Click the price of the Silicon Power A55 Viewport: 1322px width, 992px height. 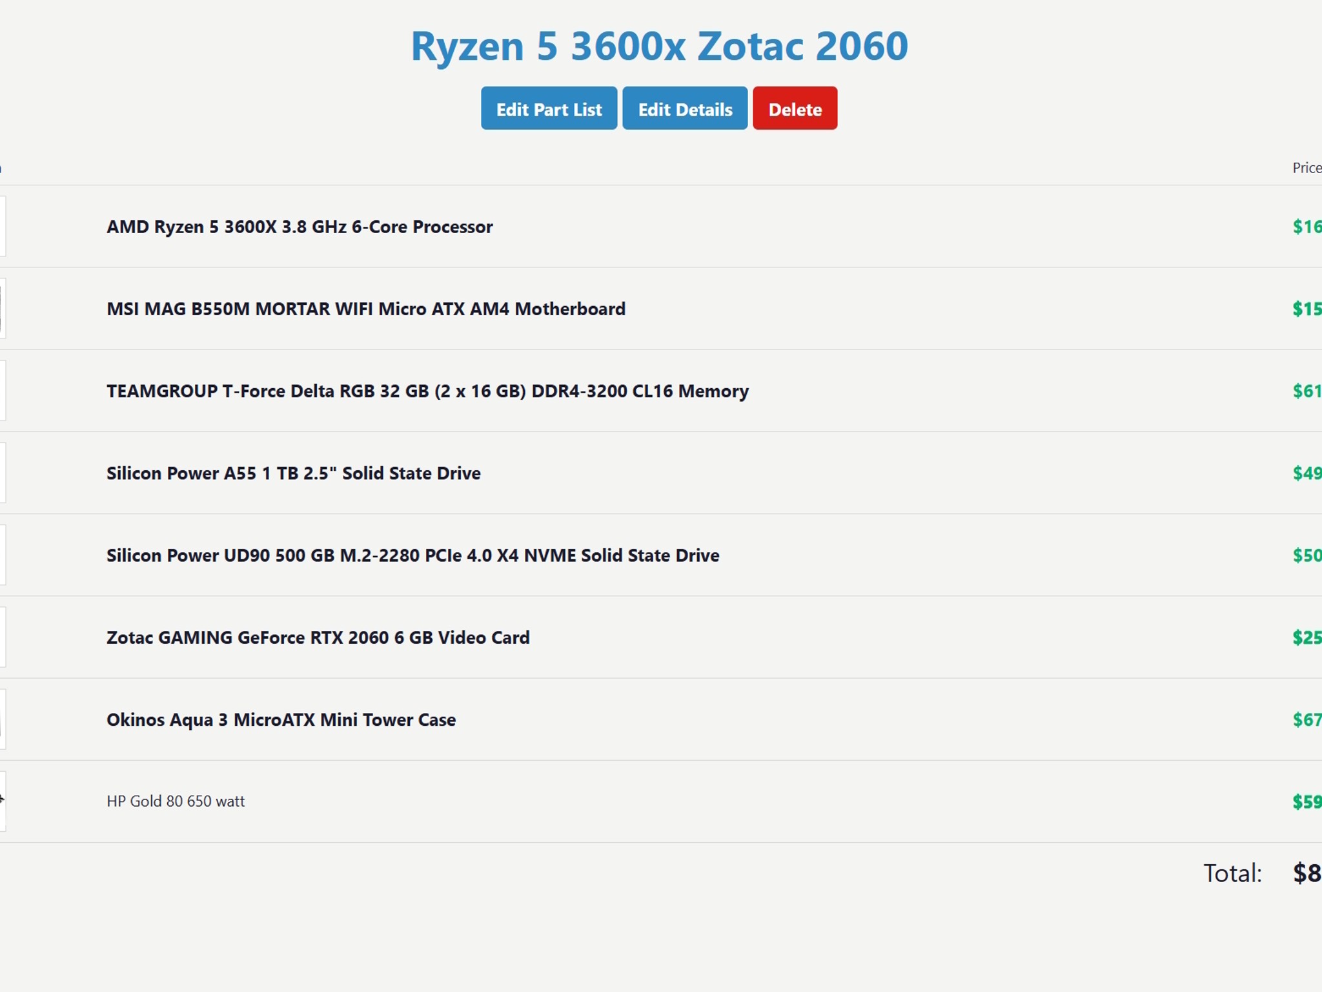pos(1307,473)
